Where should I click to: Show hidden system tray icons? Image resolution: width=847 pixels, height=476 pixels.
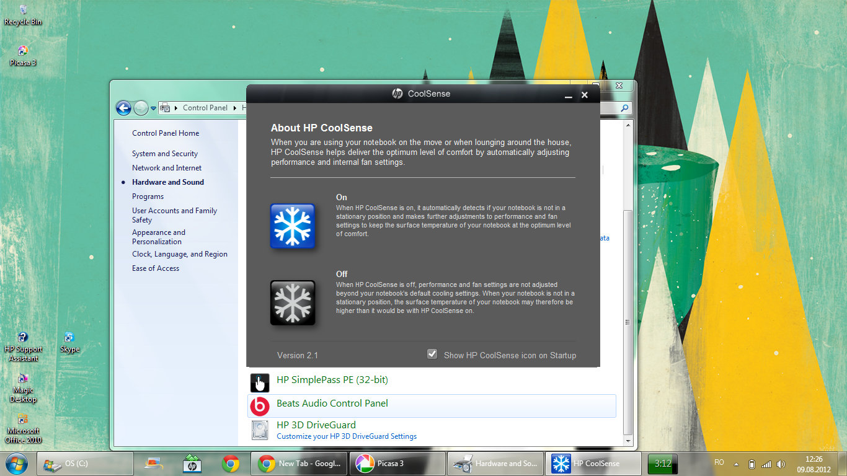point(737,464)
